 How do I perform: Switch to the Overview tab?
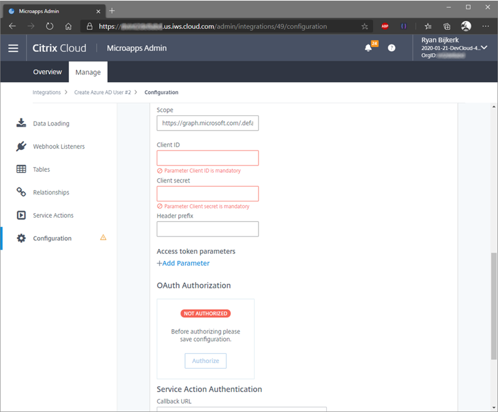pyautogui.click(x=47, y=71)
